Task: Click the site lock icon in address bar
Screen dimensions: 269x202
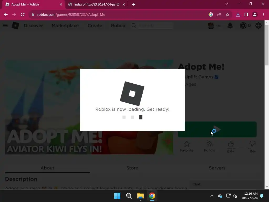Action: [33, 15]
